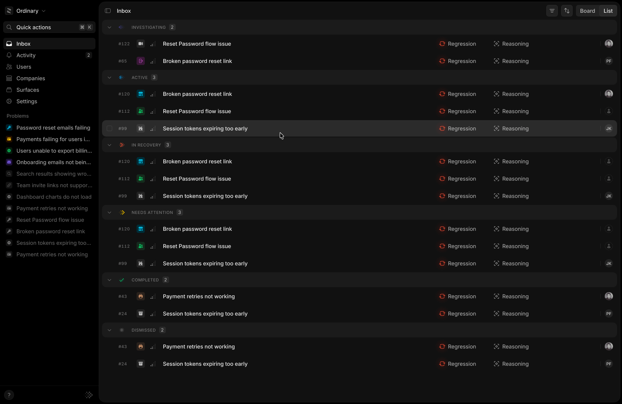Open Session tokens expiring too... in Problems sidebar
This screenshot has width=622, height=404.
click(49, 243)
